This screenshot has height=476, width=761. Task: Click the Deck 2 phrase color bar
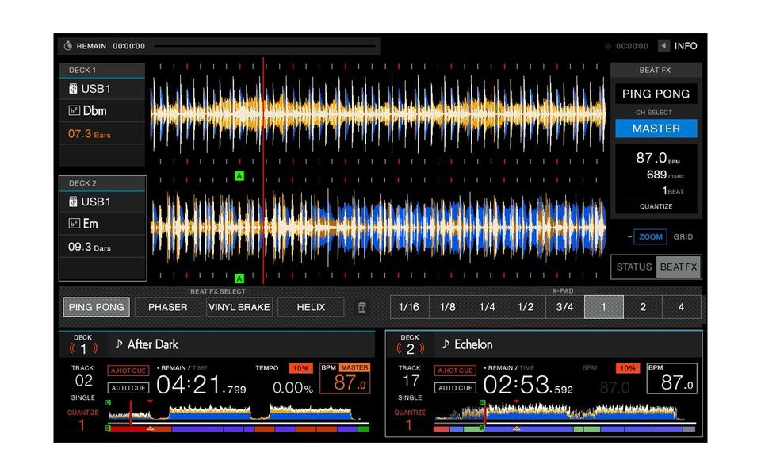click(x=565, y=429)
